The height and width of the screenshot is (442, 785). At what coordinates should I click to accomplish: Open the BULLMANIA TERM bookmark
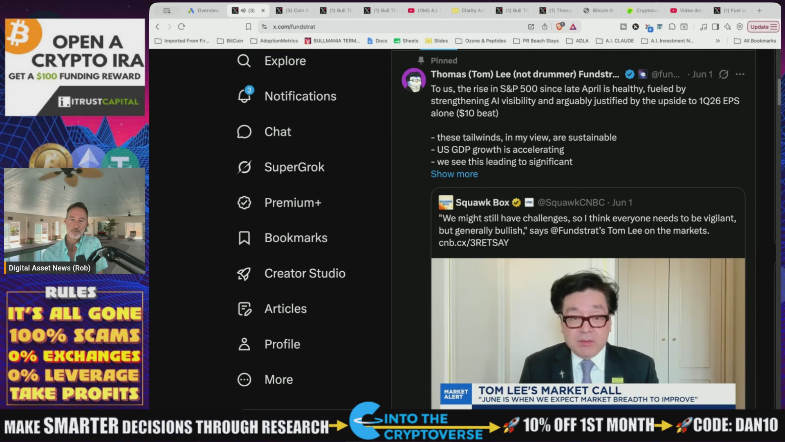332,41
